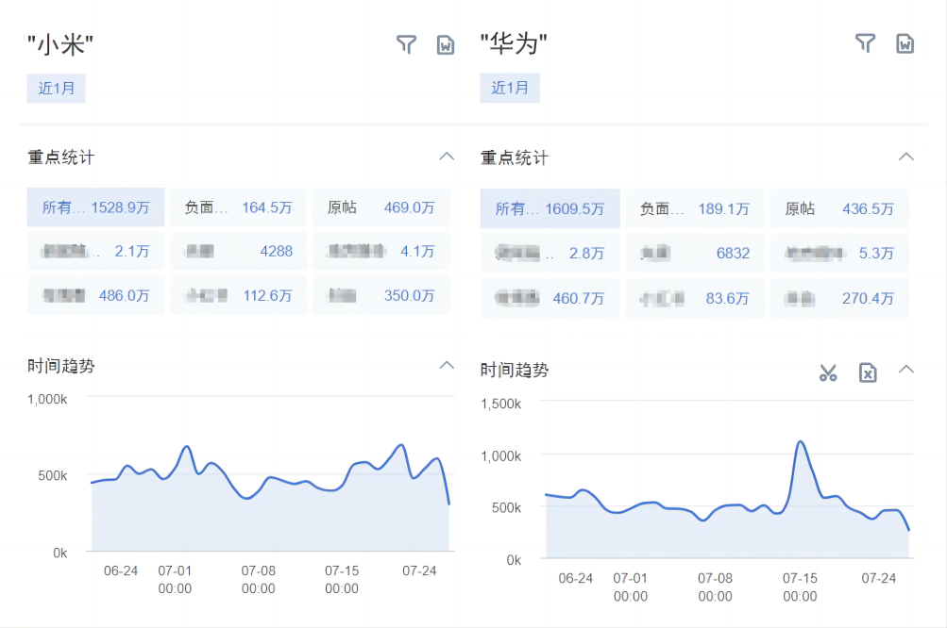Viewport: 947px width, 628px height.
Task: Collapse the 小米 重点统计 section
Action: 447,157
